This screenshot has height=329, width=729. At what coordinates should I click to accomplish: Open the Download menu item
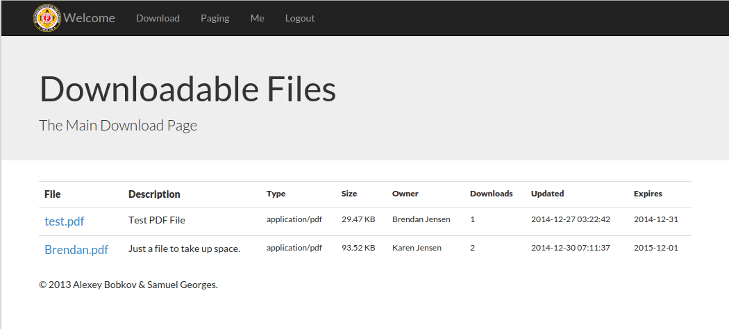(158, 18)
